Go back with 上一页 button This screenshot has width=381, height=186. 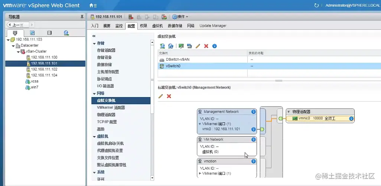click(x=18, y=25)
